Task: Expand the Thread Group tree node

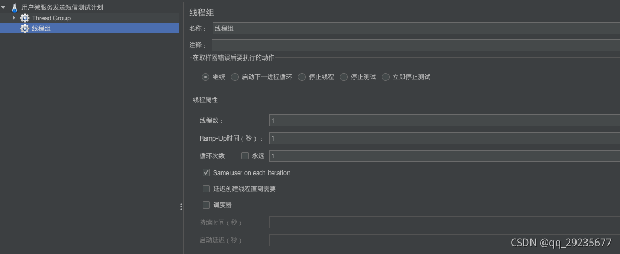Action: point(14,18)
